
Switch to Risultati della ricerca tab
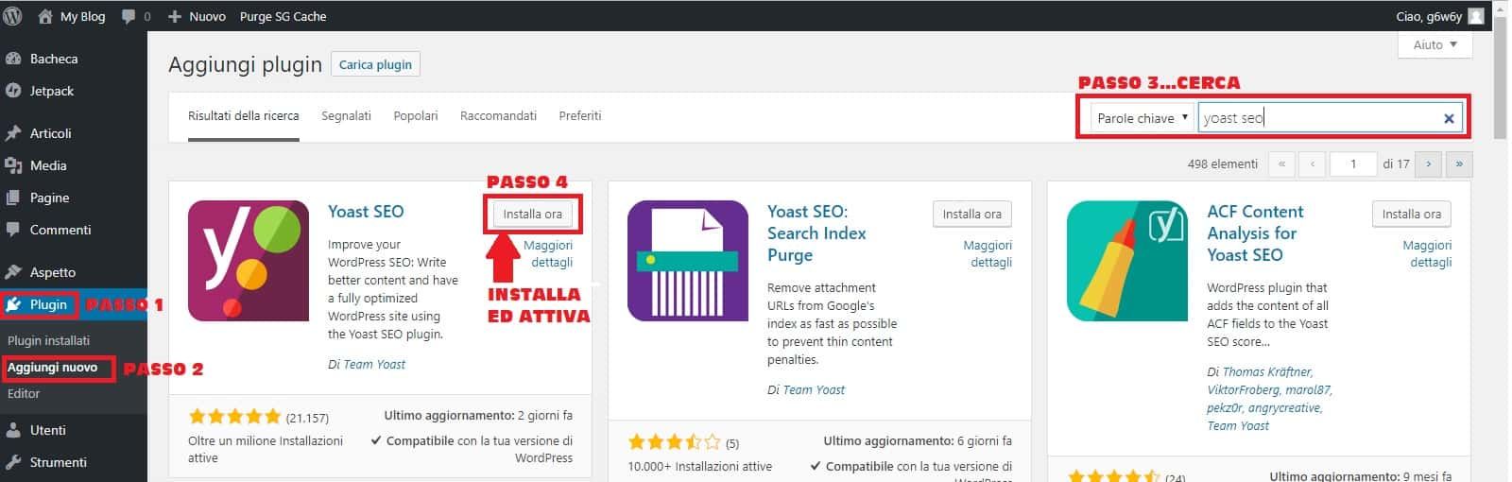(243, 115)
